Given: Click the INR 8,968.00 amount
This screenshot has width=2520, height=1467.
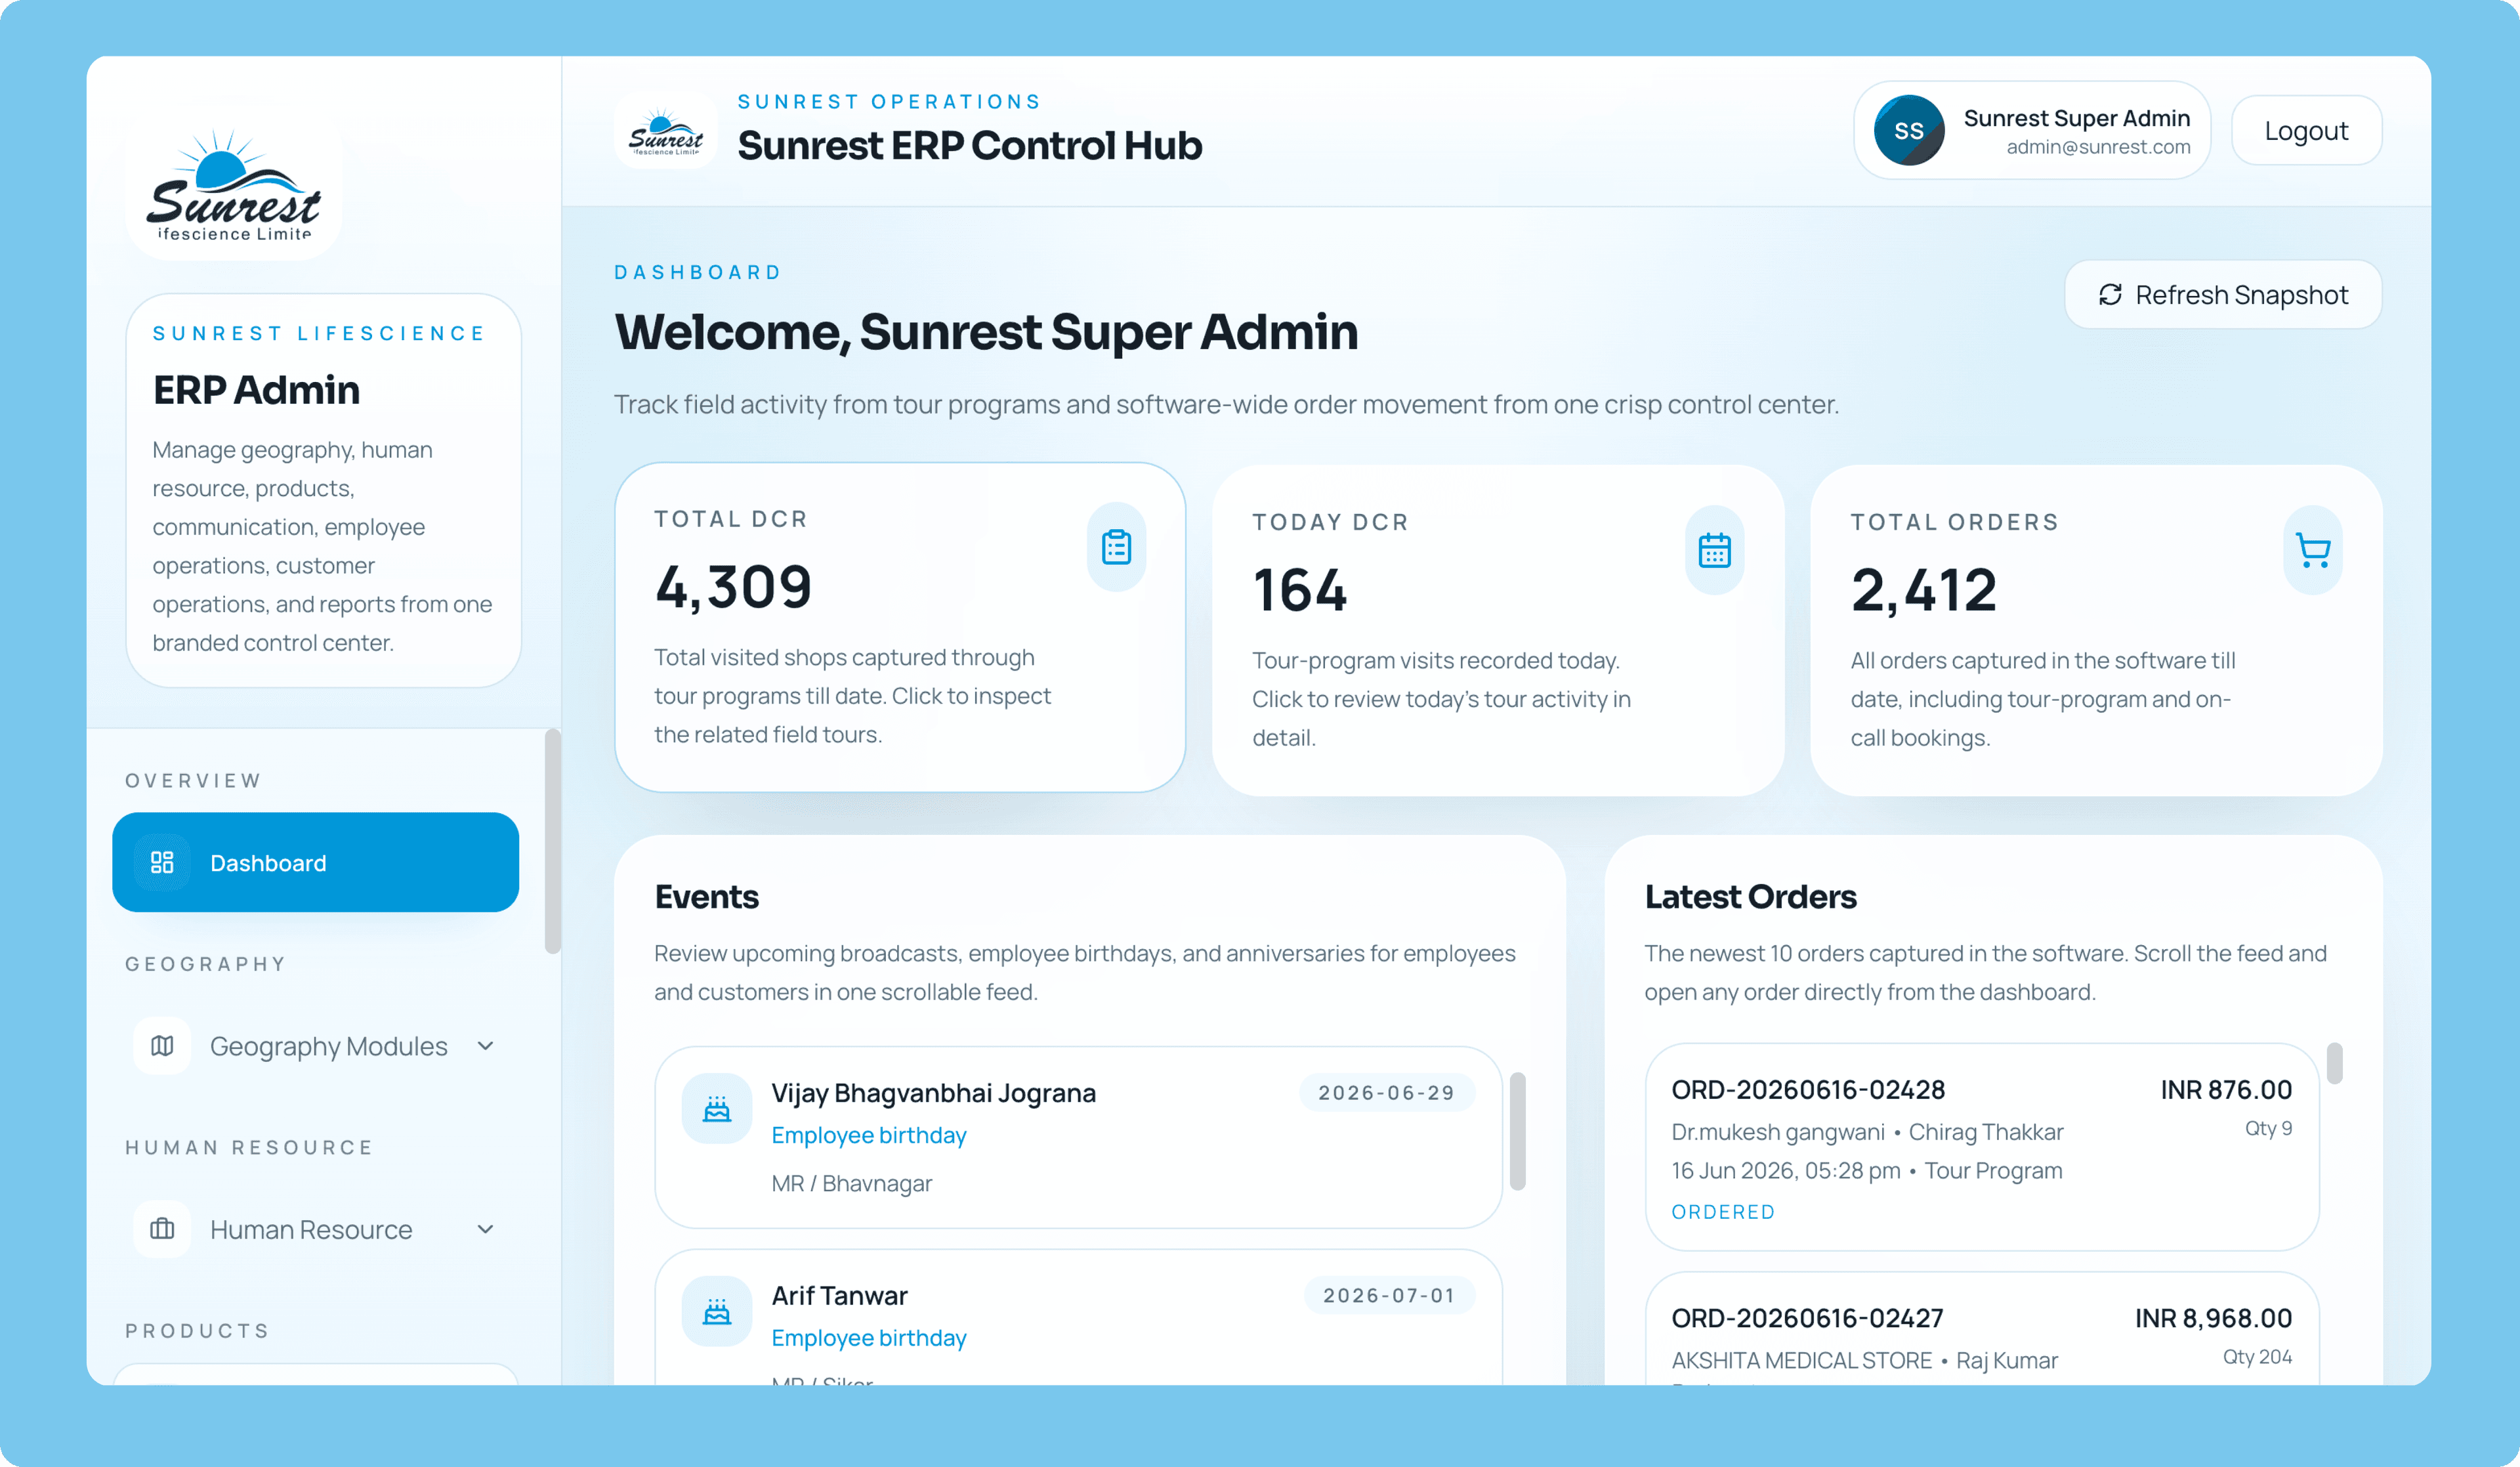Looking at the screenshot, I should [x=2213, y=1318].
